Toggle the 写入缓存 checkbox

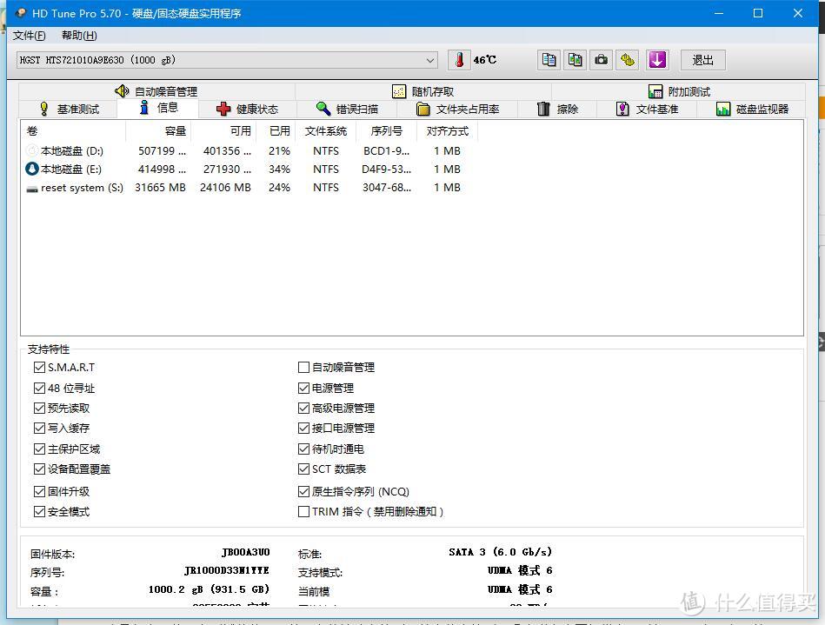click(39, 429)
